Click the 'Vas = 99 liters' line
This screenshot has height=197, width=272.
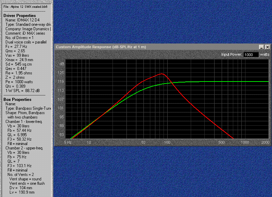17,55
